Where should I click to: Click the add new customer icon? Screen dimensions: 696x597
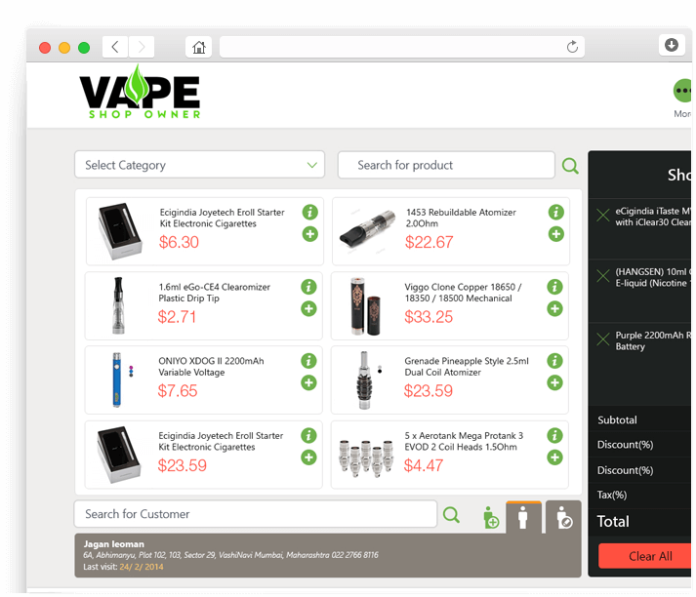click(x=491, y=517)
